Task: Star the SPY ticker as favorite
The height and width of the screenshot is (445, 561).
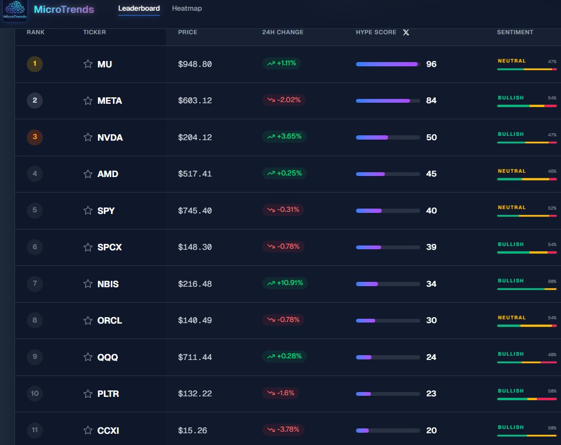Action: tap(88, 211)
